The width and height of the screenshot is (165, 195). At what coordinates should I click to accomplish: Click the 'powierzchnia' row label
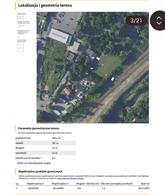[x=23, y=138]
